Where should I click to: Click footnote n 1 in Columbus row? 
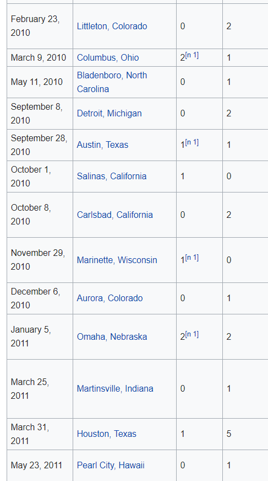[192, 55]
